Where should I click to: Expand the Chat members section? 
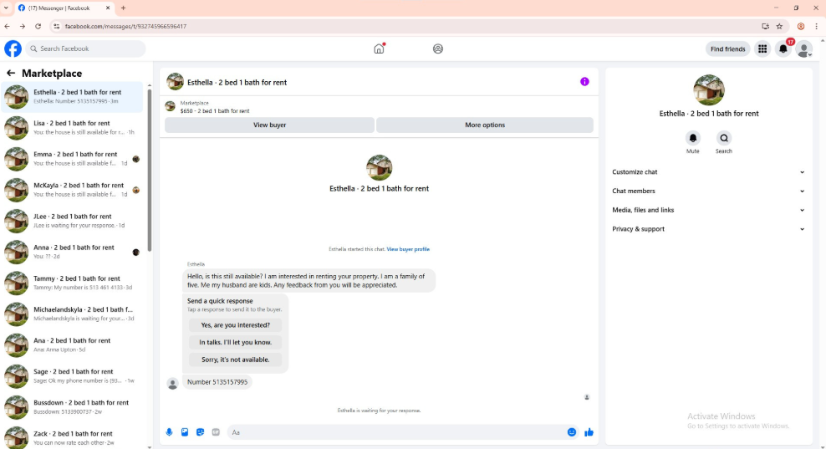tap(708, 191)
